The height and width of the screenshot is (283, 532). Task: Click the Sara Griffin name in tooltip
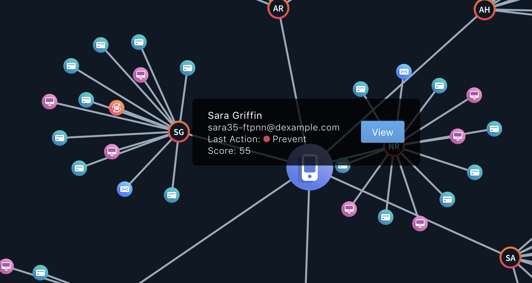235,116
